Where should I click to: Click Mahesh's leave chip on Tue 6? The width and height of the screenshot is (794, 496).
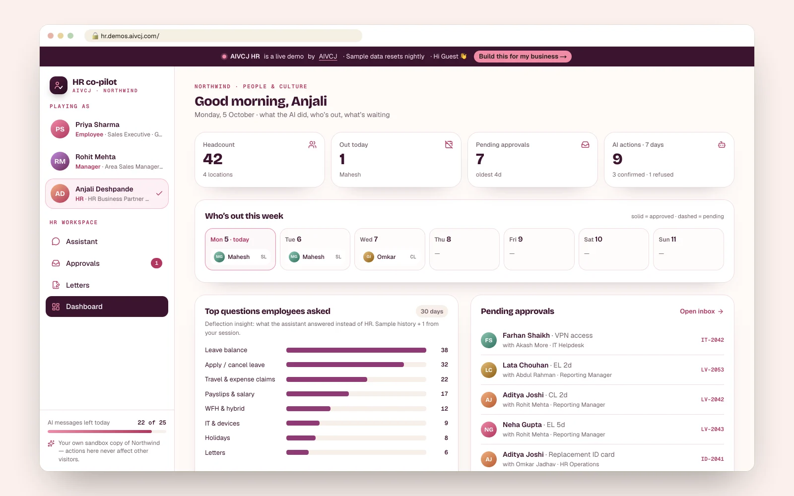[315, 257]
